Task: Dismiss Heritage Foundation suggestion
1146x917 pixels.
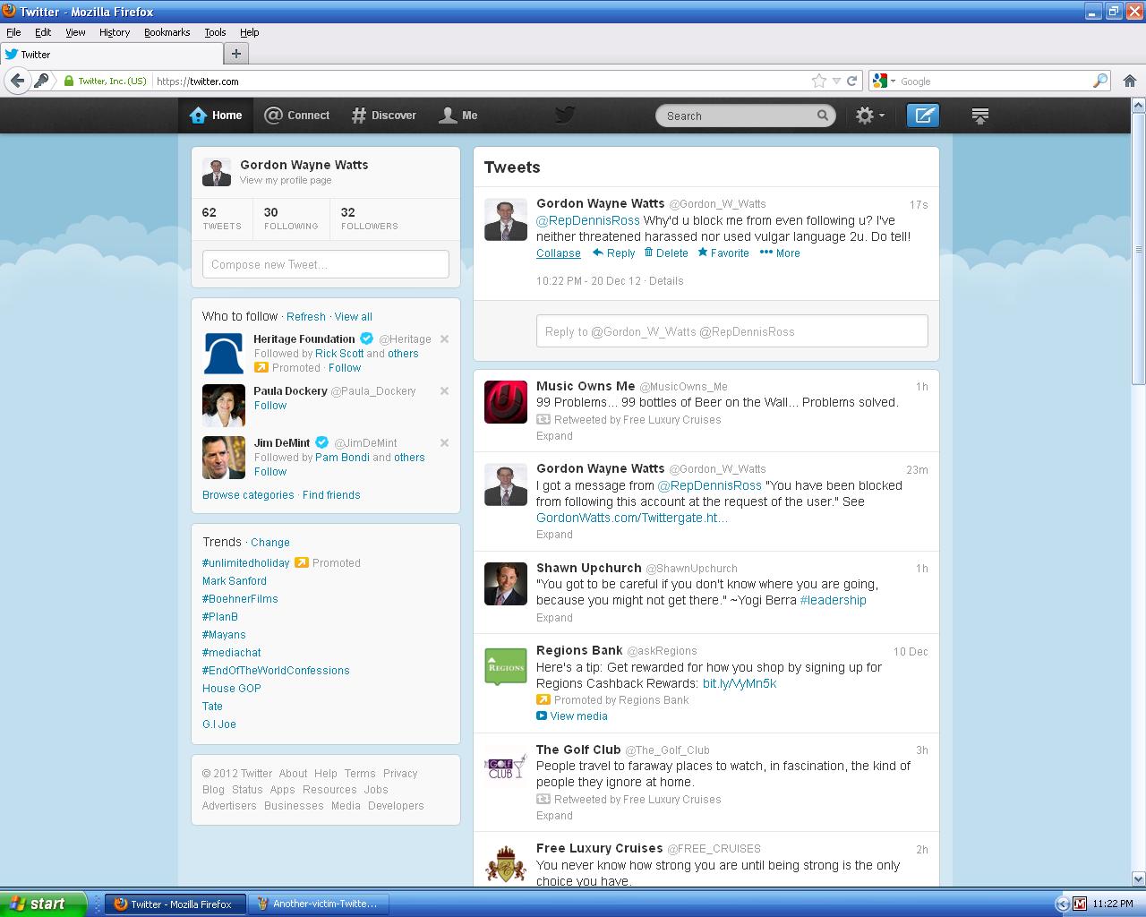Action: (444, 339)
